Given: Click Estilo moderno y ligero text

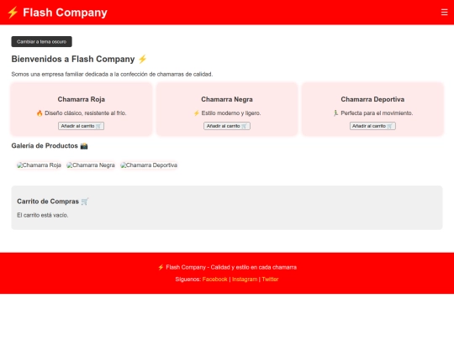Looking at the screenshot, I should [x=231, y=113].
